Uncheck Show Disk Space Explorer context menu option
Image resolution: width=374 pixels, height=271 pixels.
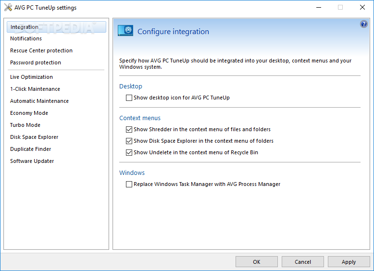129,141
